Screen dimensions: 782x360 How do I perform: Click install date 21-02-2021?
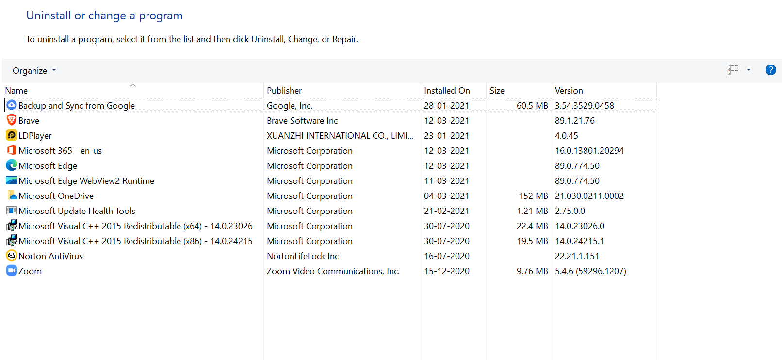447,211
